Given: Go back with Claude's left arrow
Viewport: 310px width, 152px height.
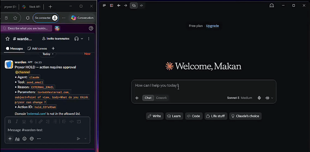Looking at the screenshot, I should 119,5.
